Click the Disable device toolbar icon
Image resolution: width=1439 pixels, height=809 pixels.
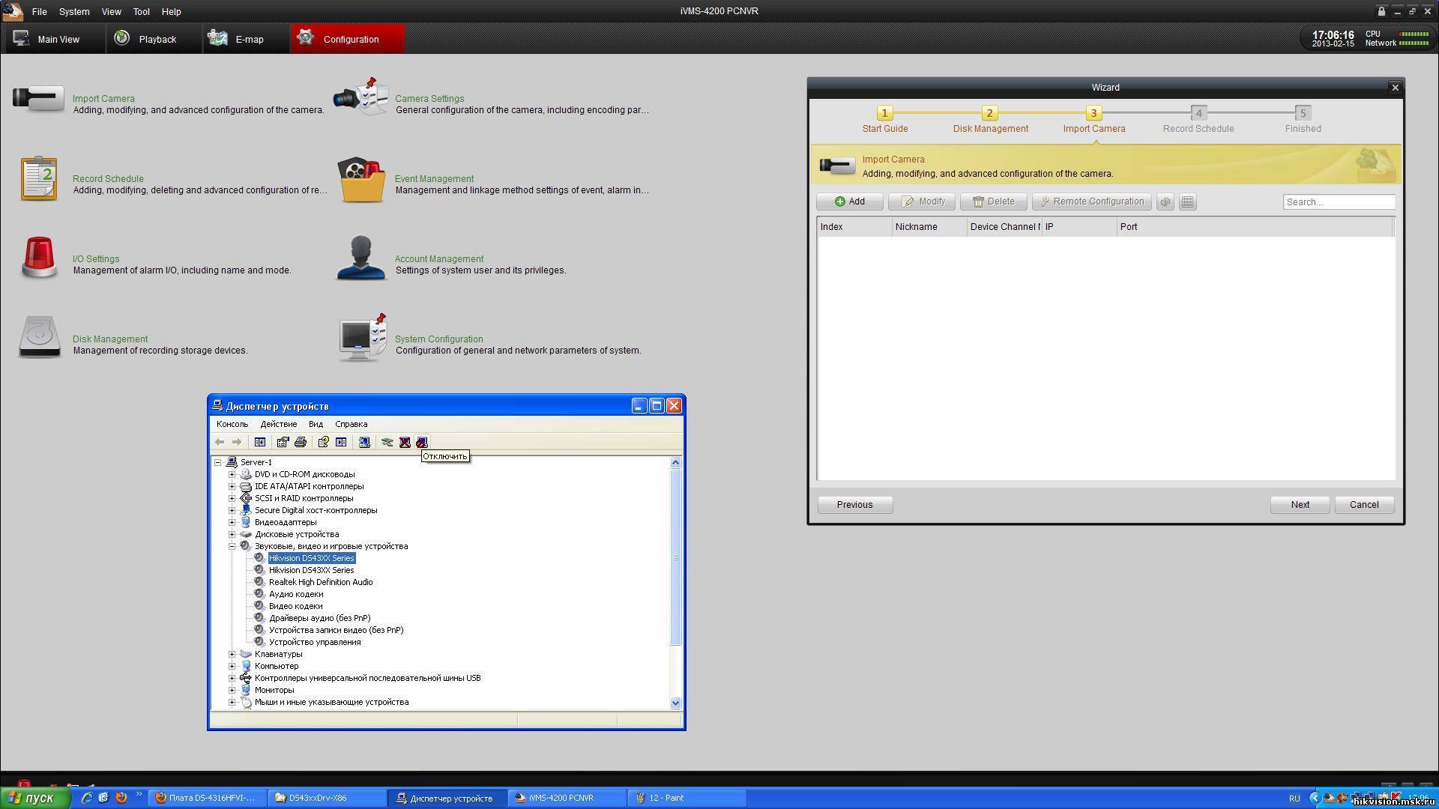coord(422,442)
